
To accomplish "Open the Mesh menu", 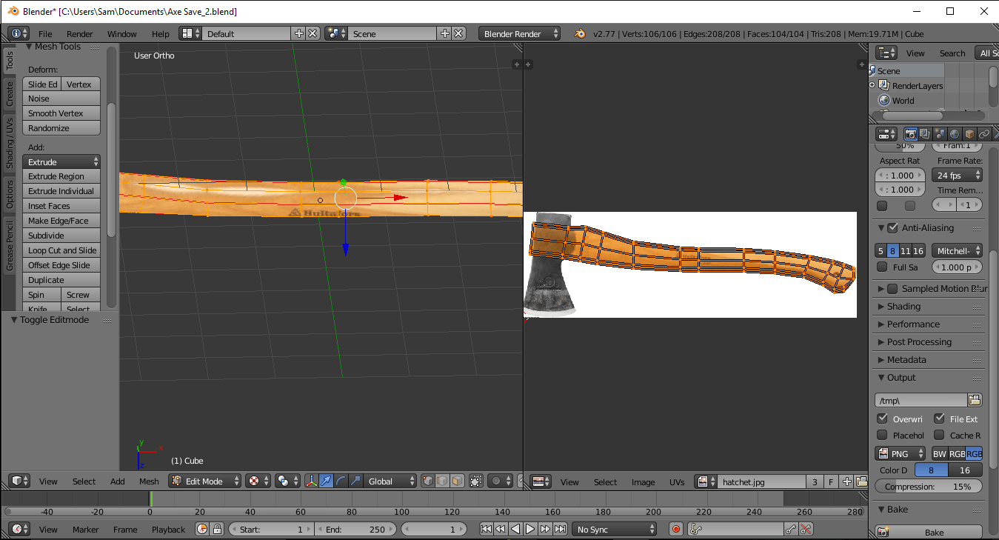I will (x=149, y=481).
